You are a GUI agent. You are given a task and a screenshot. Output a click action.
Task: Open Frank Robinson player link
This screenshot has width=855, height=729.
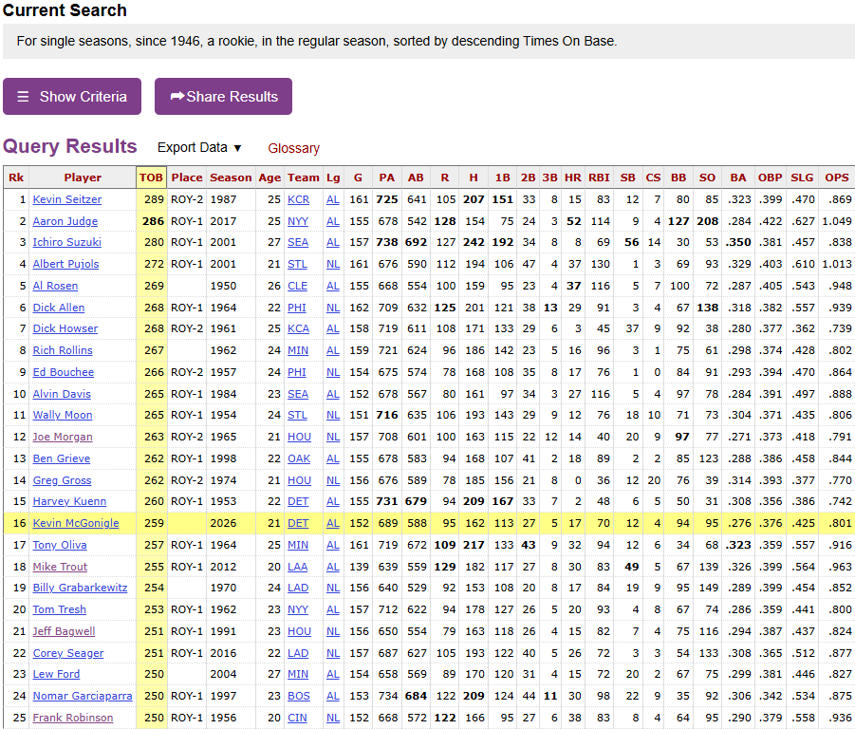point(73,718)
